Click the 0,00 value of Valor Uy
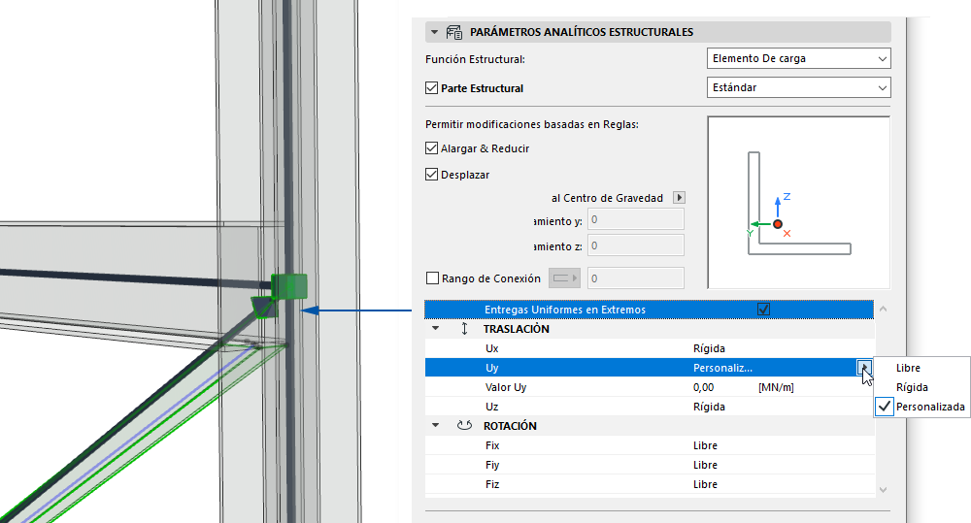This screenshot has width=971, height=523. point(703,387)
